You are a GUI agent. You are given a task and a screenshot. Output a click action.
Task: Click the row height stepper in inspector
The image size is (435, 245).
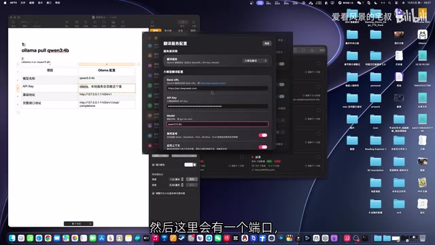182,179
